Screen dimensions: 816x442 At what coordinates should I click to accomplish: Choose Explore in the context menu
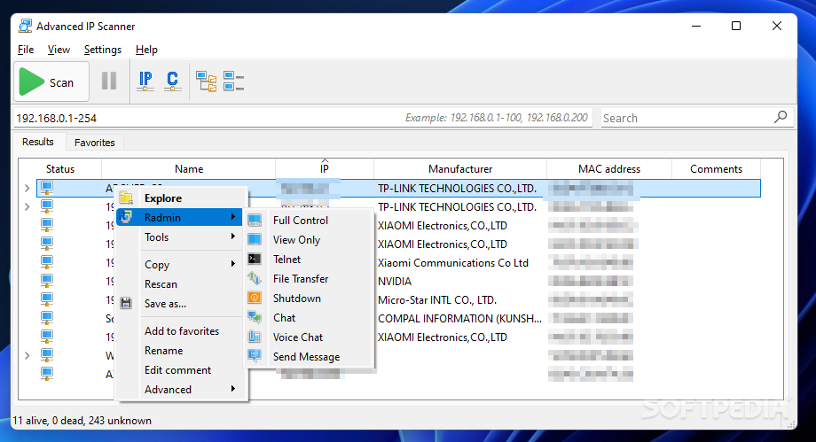(x=181, y=198)
